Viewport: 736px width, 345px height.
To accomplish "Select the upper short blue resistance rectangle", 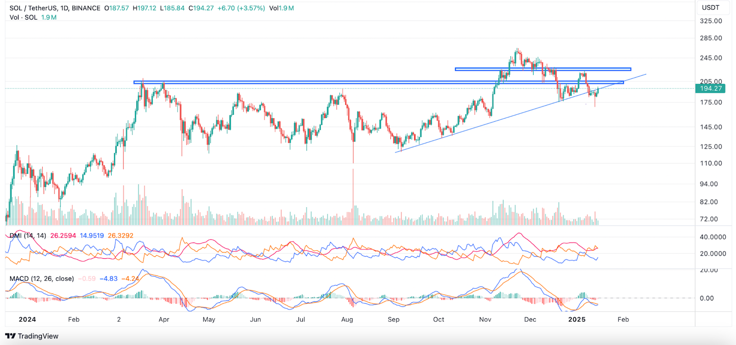I will coord(543,69).
